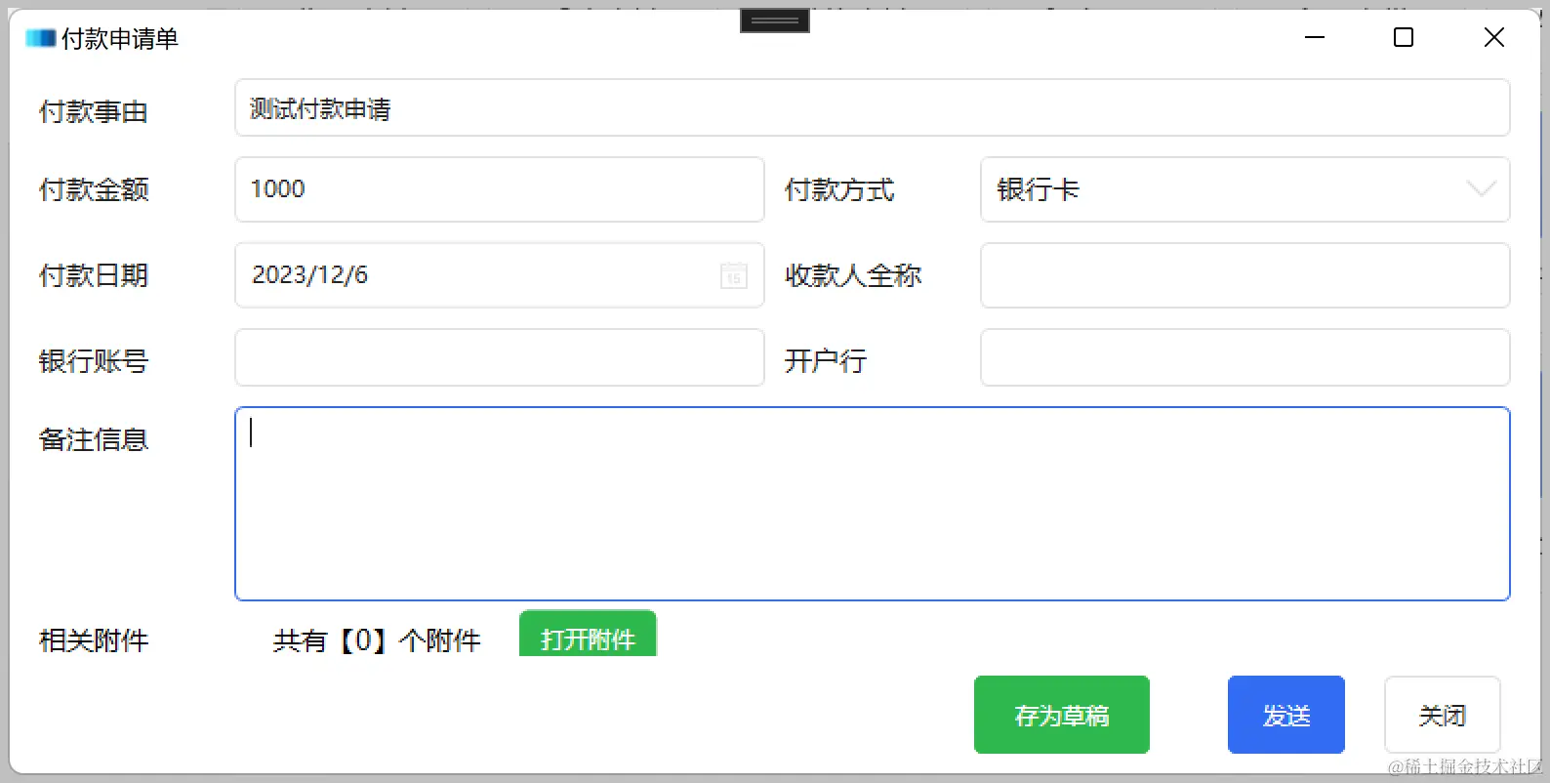
Task: Click the dark grip handle at top center
Action: (775, 20)
